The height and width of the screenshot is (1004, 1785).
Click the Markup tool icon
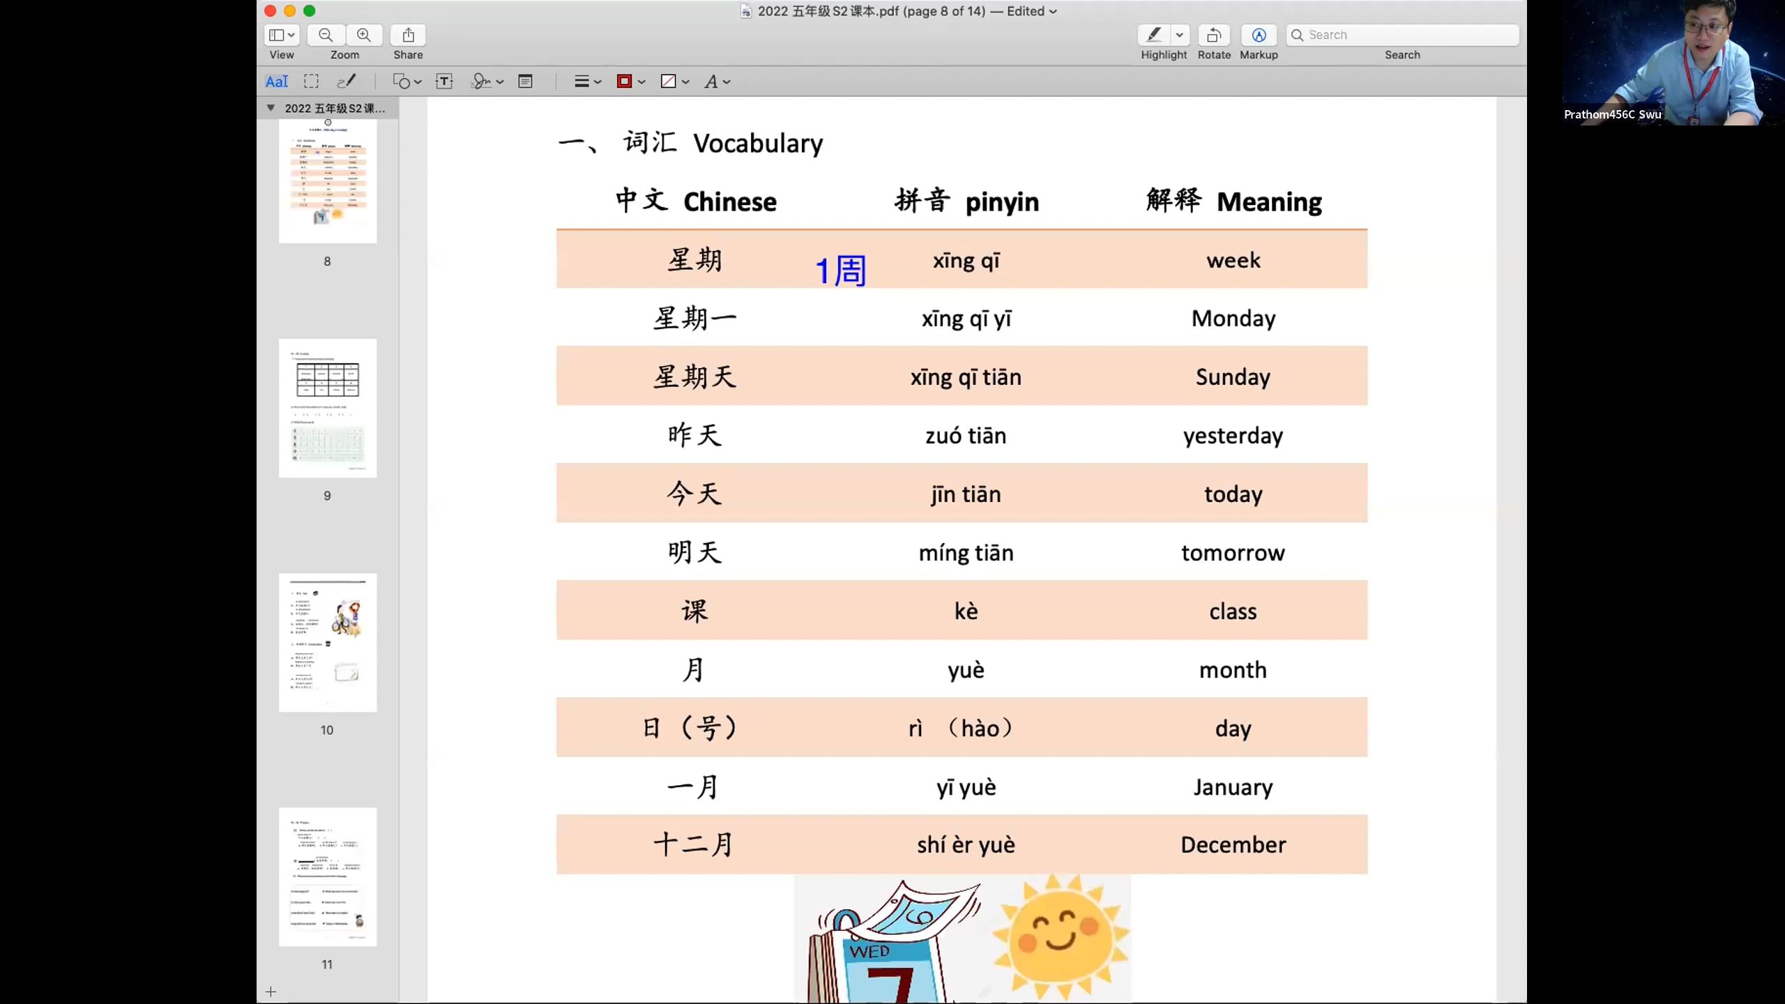click(x=1258, y=34)
